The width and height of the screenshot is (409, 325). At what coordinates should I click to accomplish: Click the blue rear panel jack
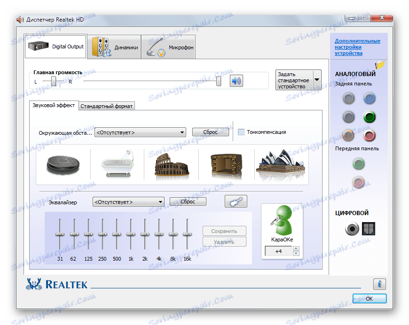(x=370, y=99)
